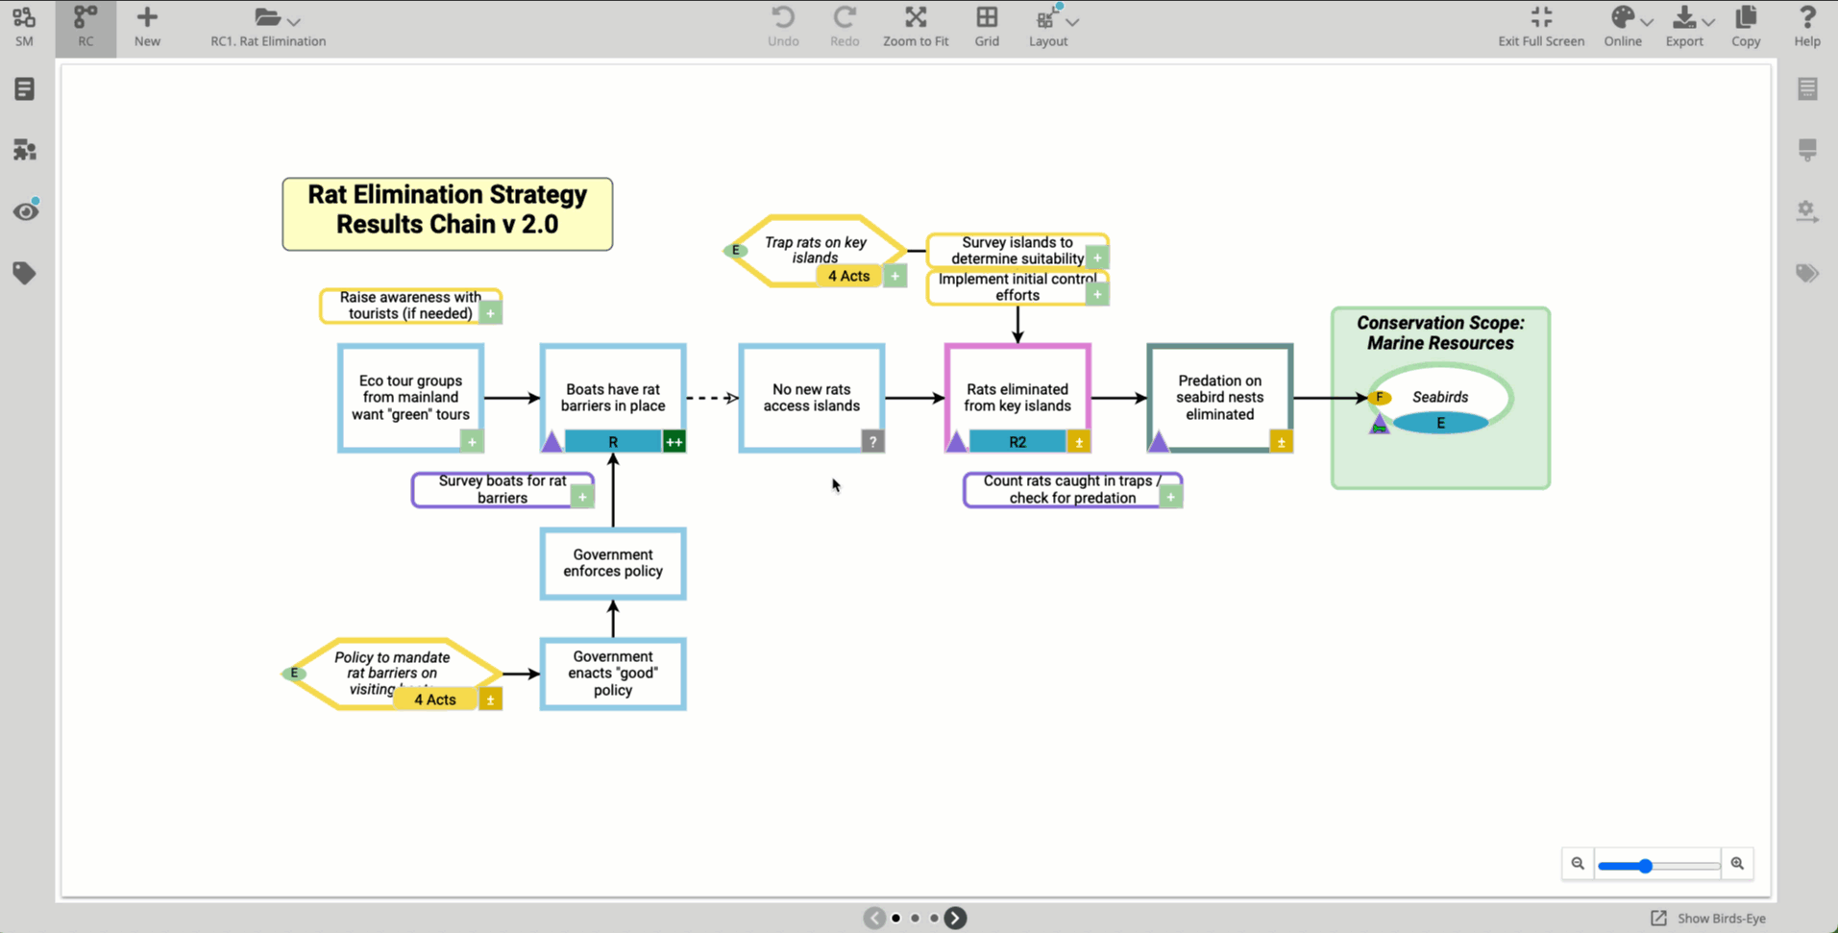Click the Redo icon
Viewport: 1838px width, 933px height.
pos(845,18)
